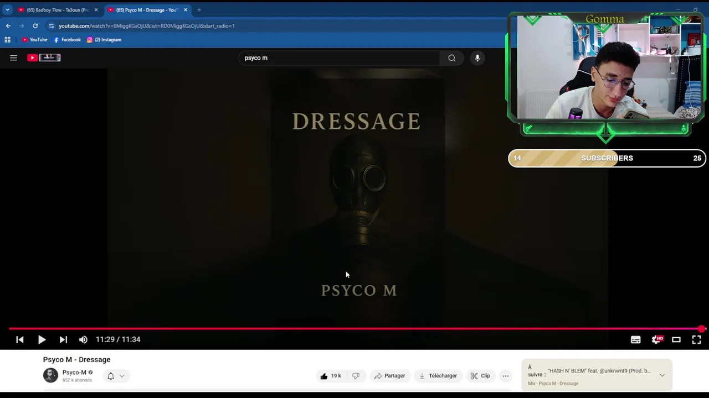Open the notification bell for Psyco-M
The image size is (709, 398).
111,376
